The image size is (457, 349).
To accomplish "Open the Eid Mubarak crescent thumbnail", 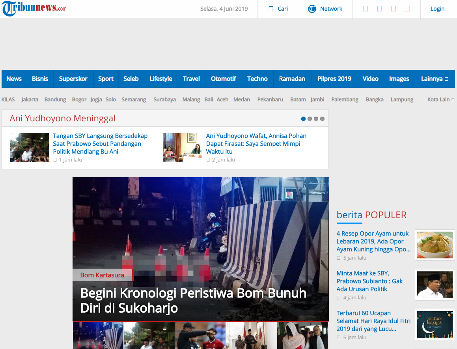I will (x=435, y=325).
